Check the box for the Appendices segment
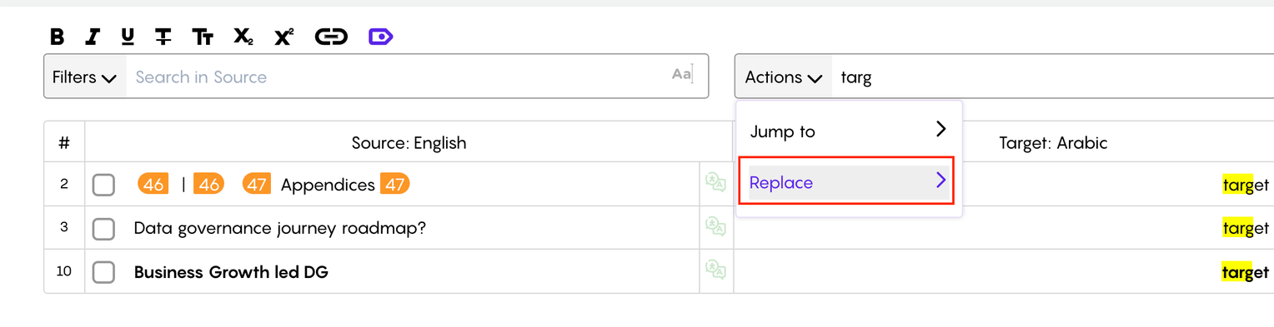The height and width of the screenshot is (327, 1274). tap(103, 185)
